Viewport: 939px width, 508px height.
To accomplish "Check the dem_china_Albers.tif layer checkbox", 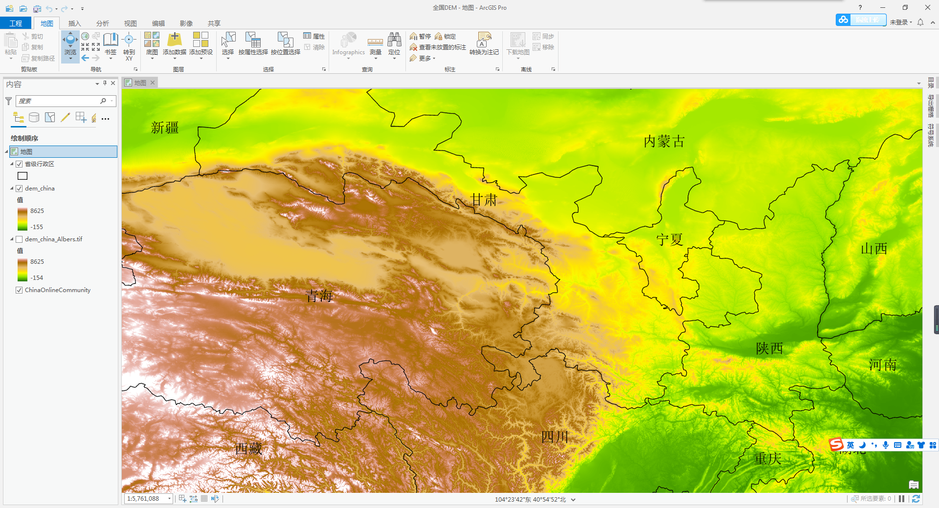I will coord(19,239).
